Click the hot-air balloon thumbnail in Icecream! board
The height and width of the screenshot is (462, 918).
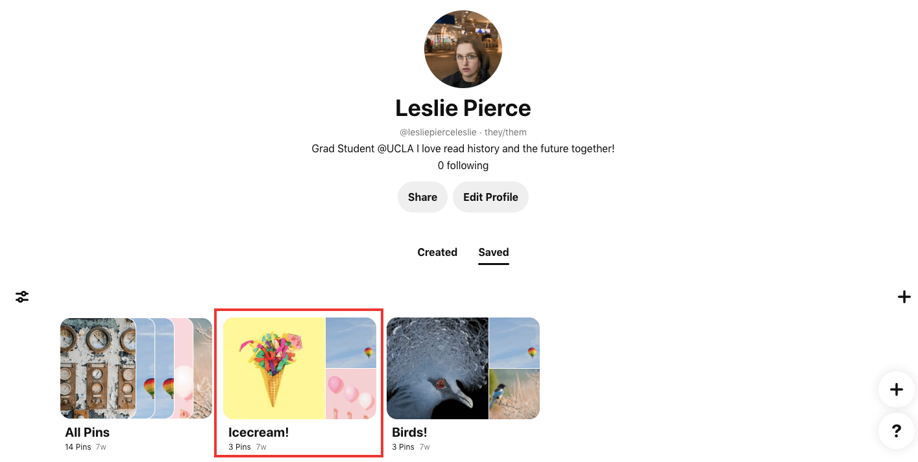coord(351,342)
